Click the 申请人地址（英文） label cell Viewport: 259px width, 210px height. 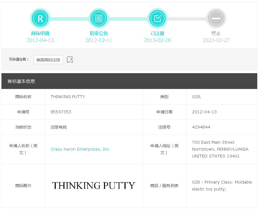click(x=164, y=149)
